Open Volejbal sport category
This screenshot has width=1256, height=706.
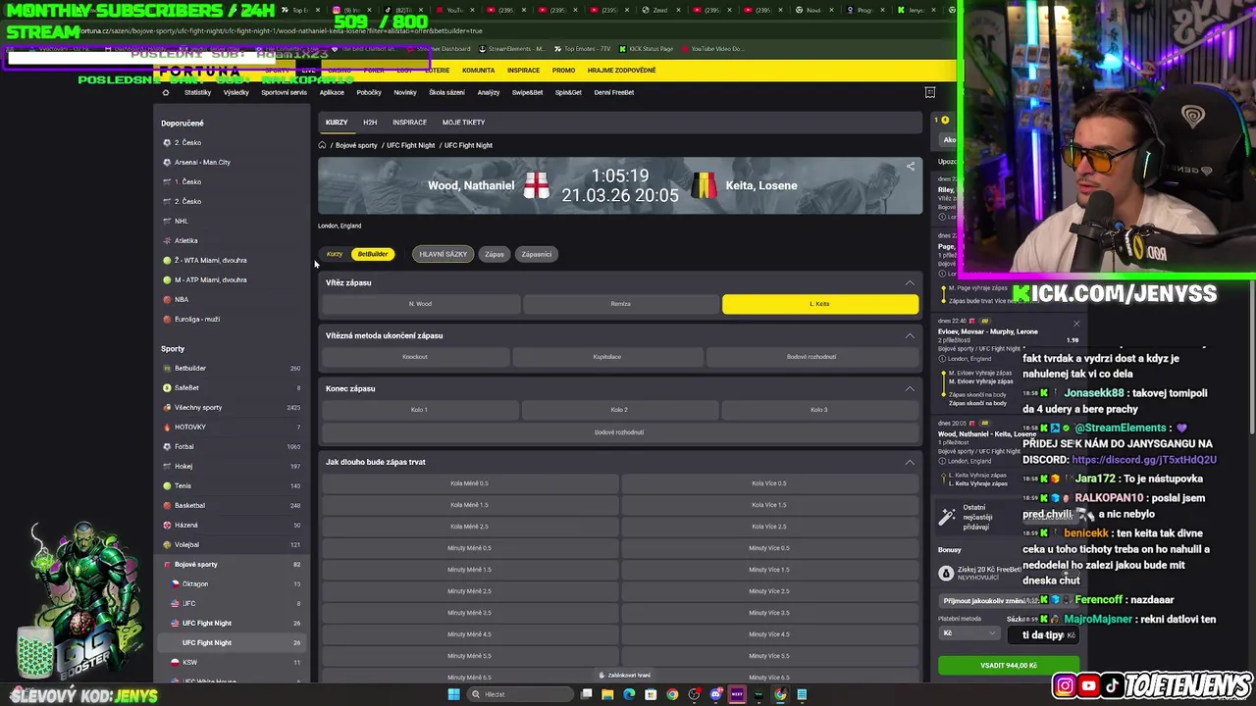pyautogui.click(x=233, y=544)
